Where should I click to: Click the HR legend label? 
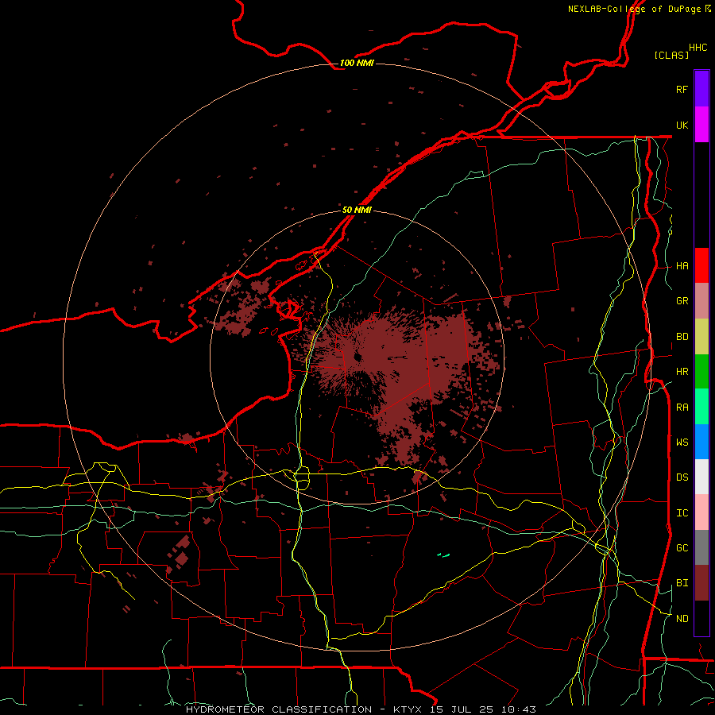tap(682, 372)
